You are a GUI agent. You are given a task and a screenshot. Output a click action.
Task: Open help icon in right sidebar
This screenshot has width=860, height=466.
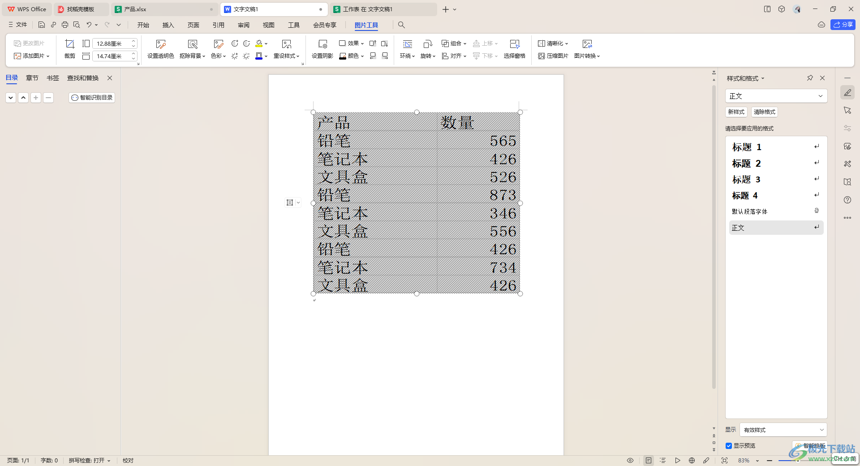tap(847, 200)
